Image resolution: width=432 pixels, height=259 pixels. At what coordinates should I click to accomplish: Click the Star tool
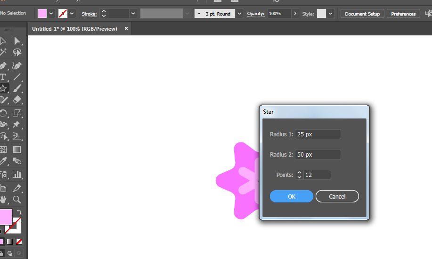(x=3, y=88)
